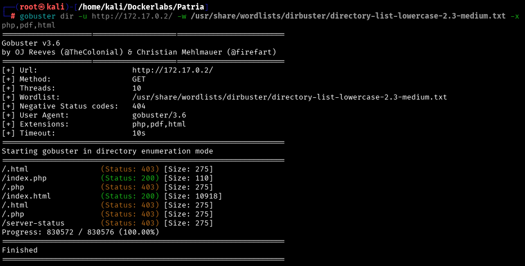Click the wordlist path after the -w flag
Image resolution: width=525 pixels, height=266 pixels.
(x=348, y=16)
